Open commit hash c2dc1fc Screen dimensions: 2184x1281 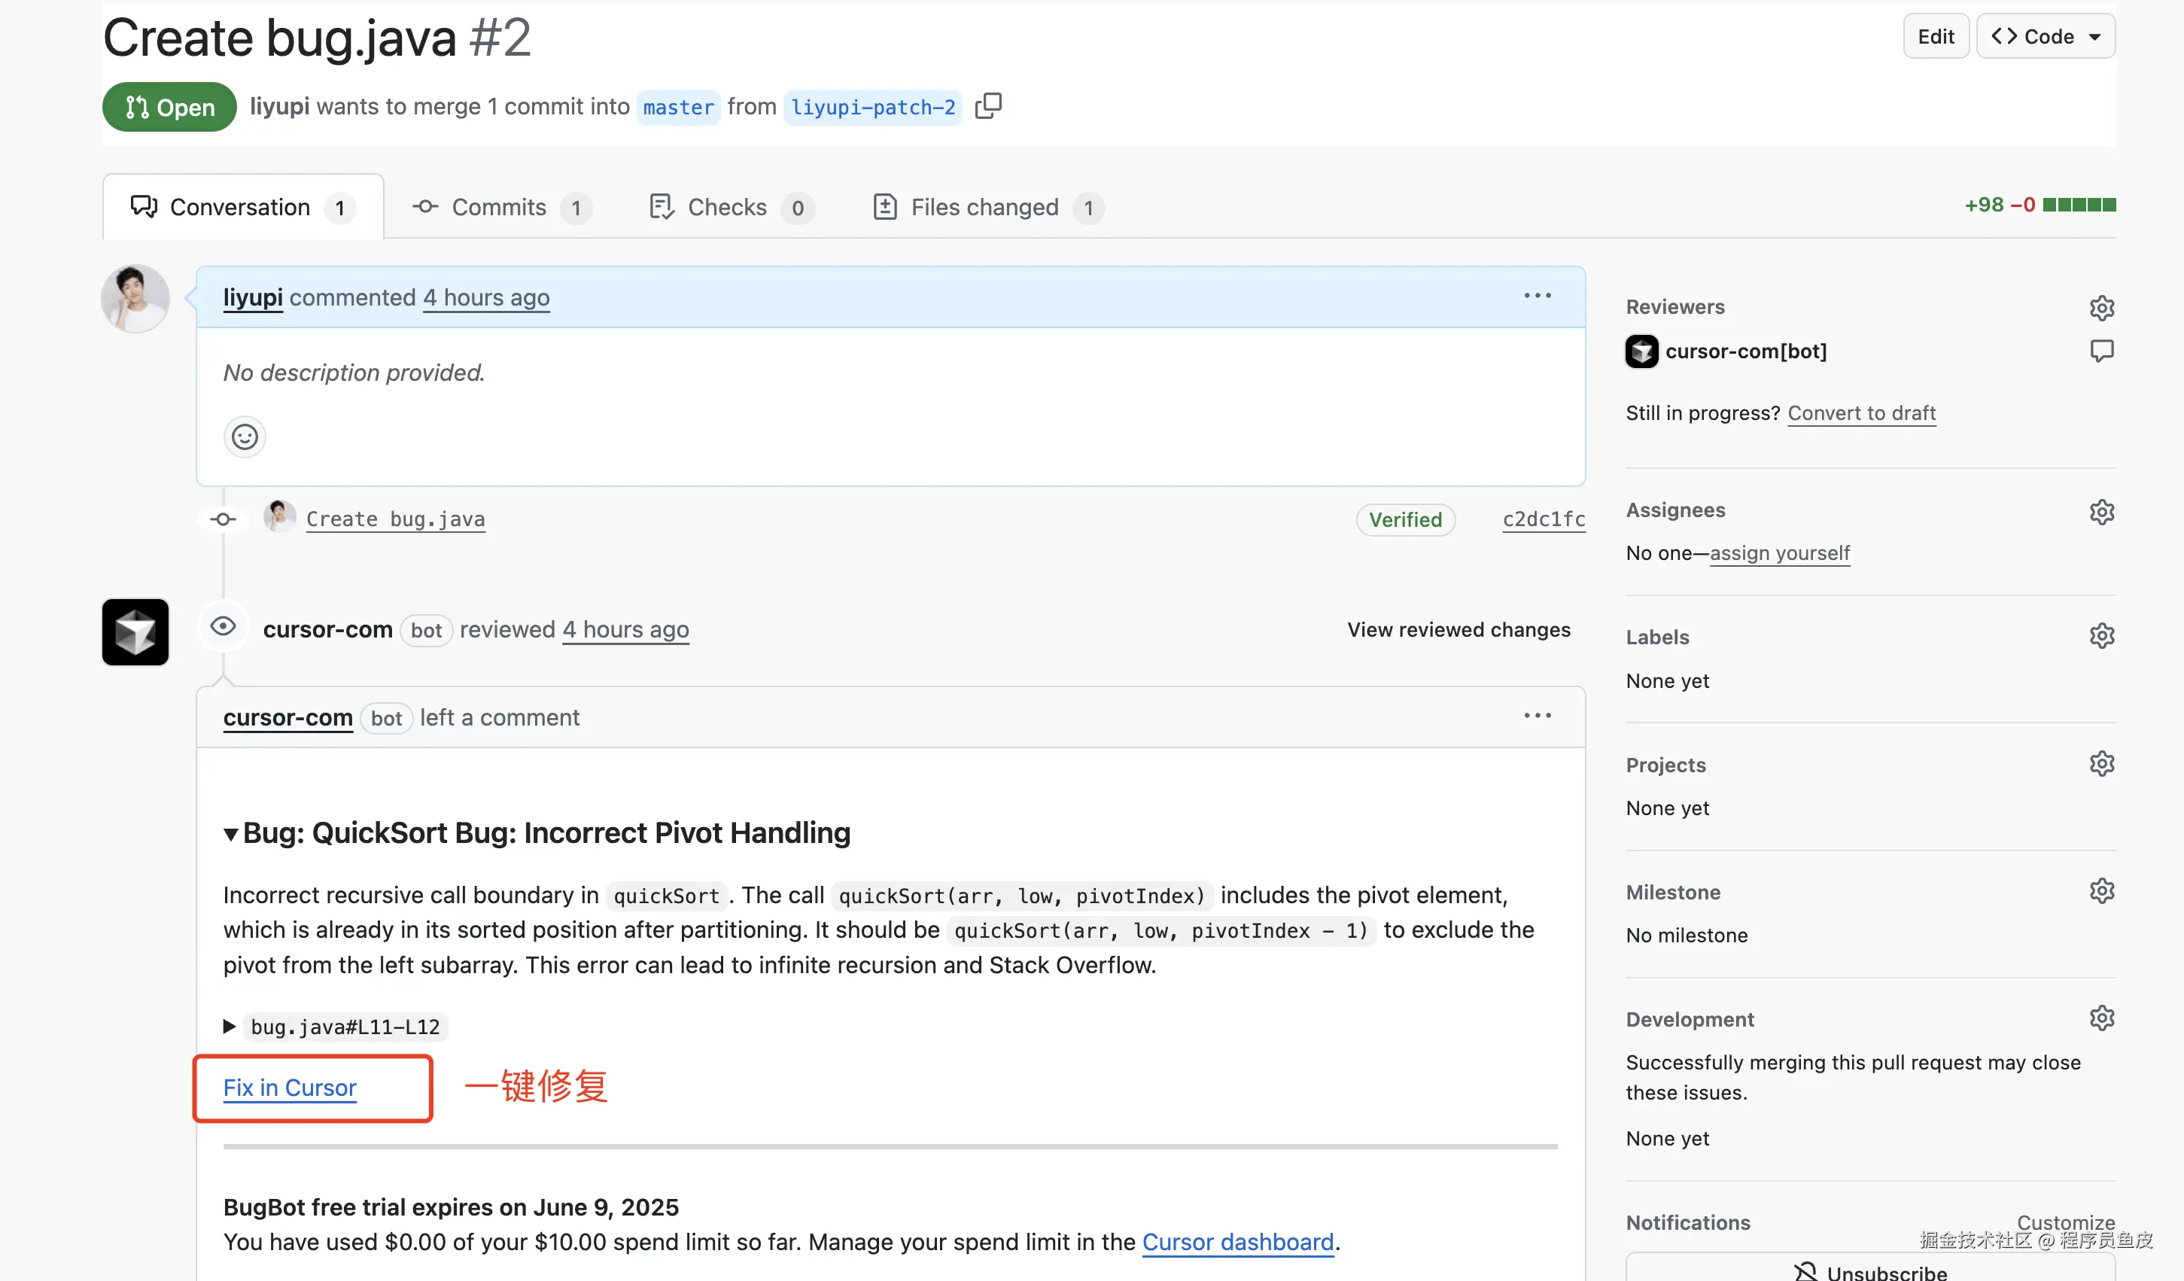[1544, 519]
